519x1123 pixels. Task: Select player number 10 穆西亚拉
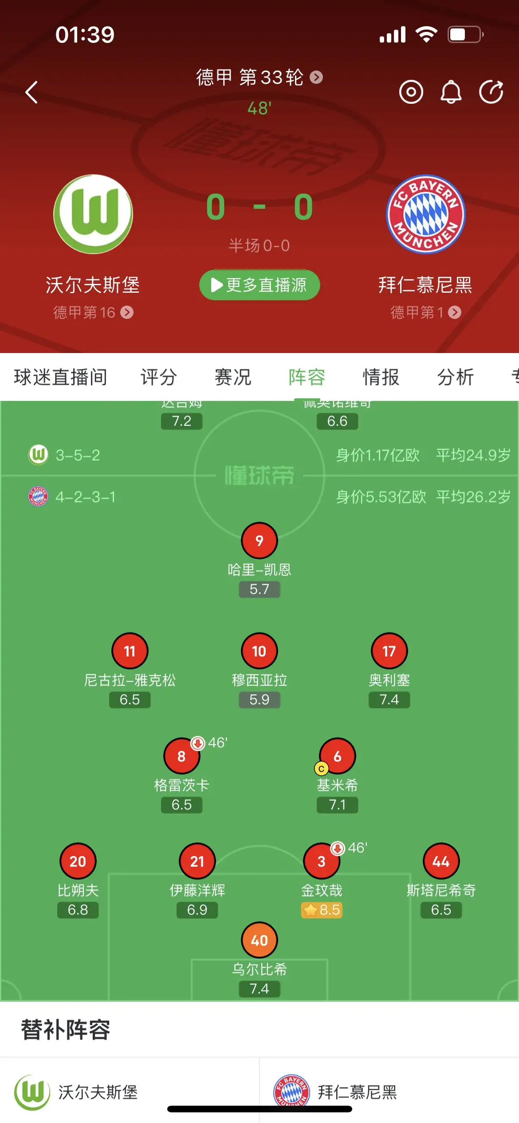pyautogui.click(x=259, y=651)
